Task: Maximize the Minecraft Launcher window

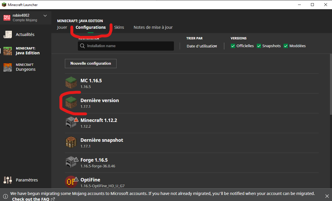Action: (x=312, y=5)
